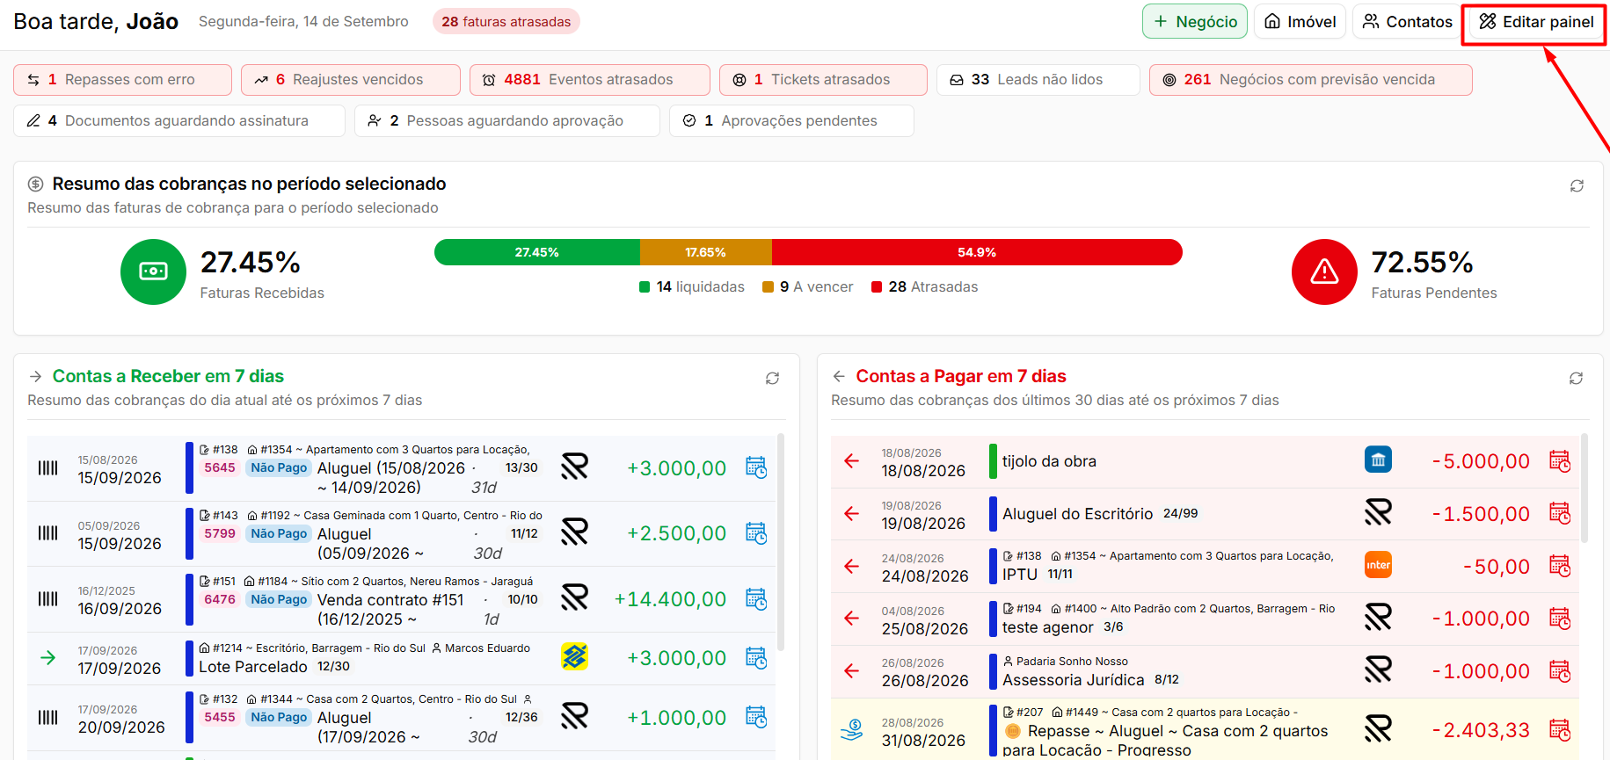
Task: Click calendar icon on the +14.400,00 row
Action: tap(756, 599)
